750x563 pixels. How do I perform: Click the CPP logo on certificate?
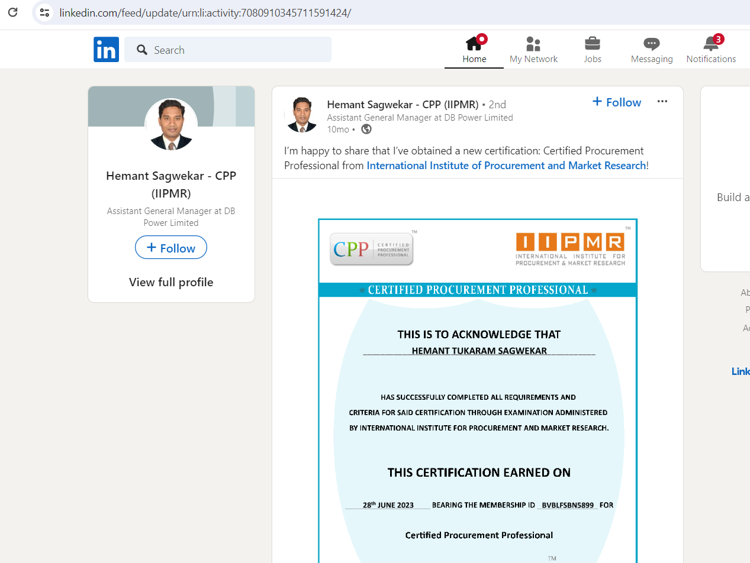coord(372,249)
